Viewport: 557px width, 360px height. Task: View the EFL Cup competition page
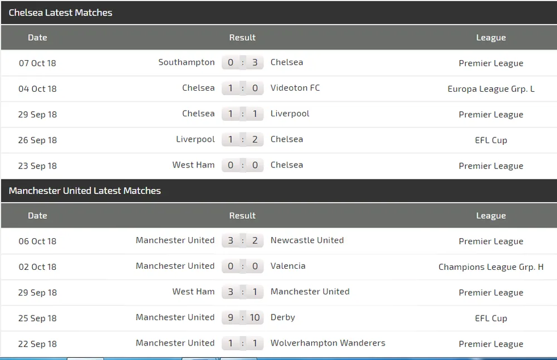tap(491, 140)
